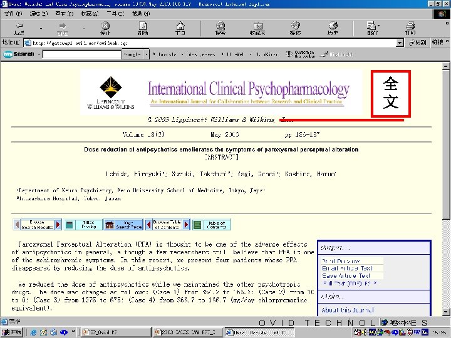Open the Table of Contents button
This screenshot has height=338, width=451.
coord(212,225)
